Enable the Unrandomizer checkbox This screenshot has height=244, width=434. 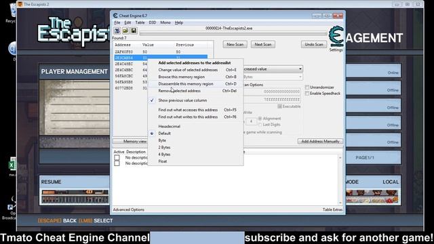click(x=307, y=87)
